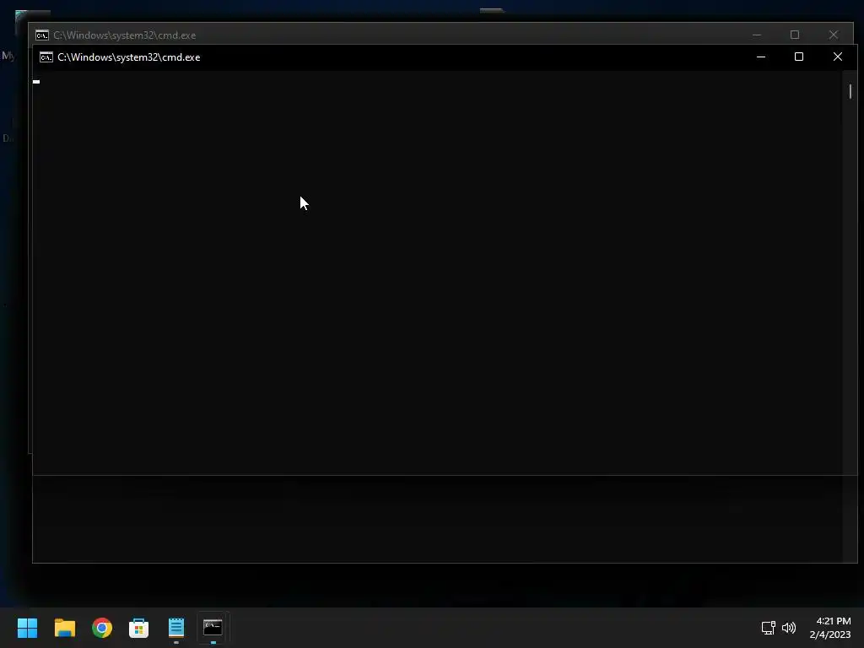Maximize the front cmd.exe window
This screenshot has width=864, height=648.
pos(799,57)
